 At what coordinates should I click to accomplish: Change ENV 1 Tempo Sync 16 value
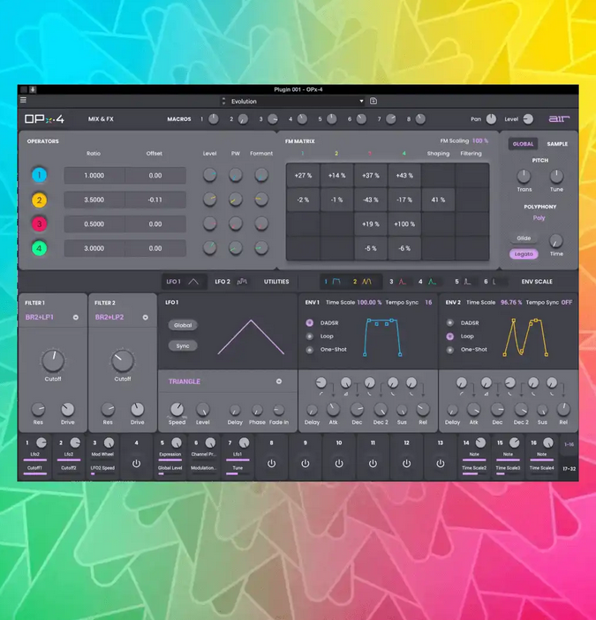pos(428,302)
